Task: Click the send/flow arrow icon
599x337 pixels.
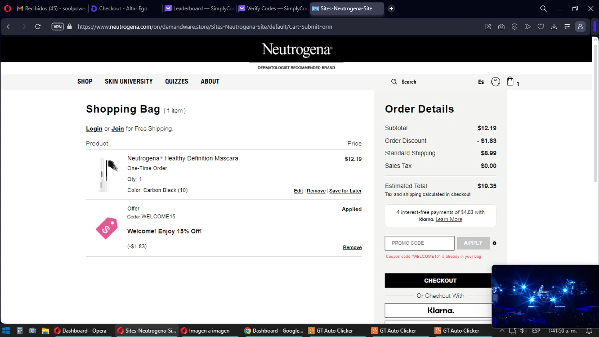Action: click(x=528, y=27)
